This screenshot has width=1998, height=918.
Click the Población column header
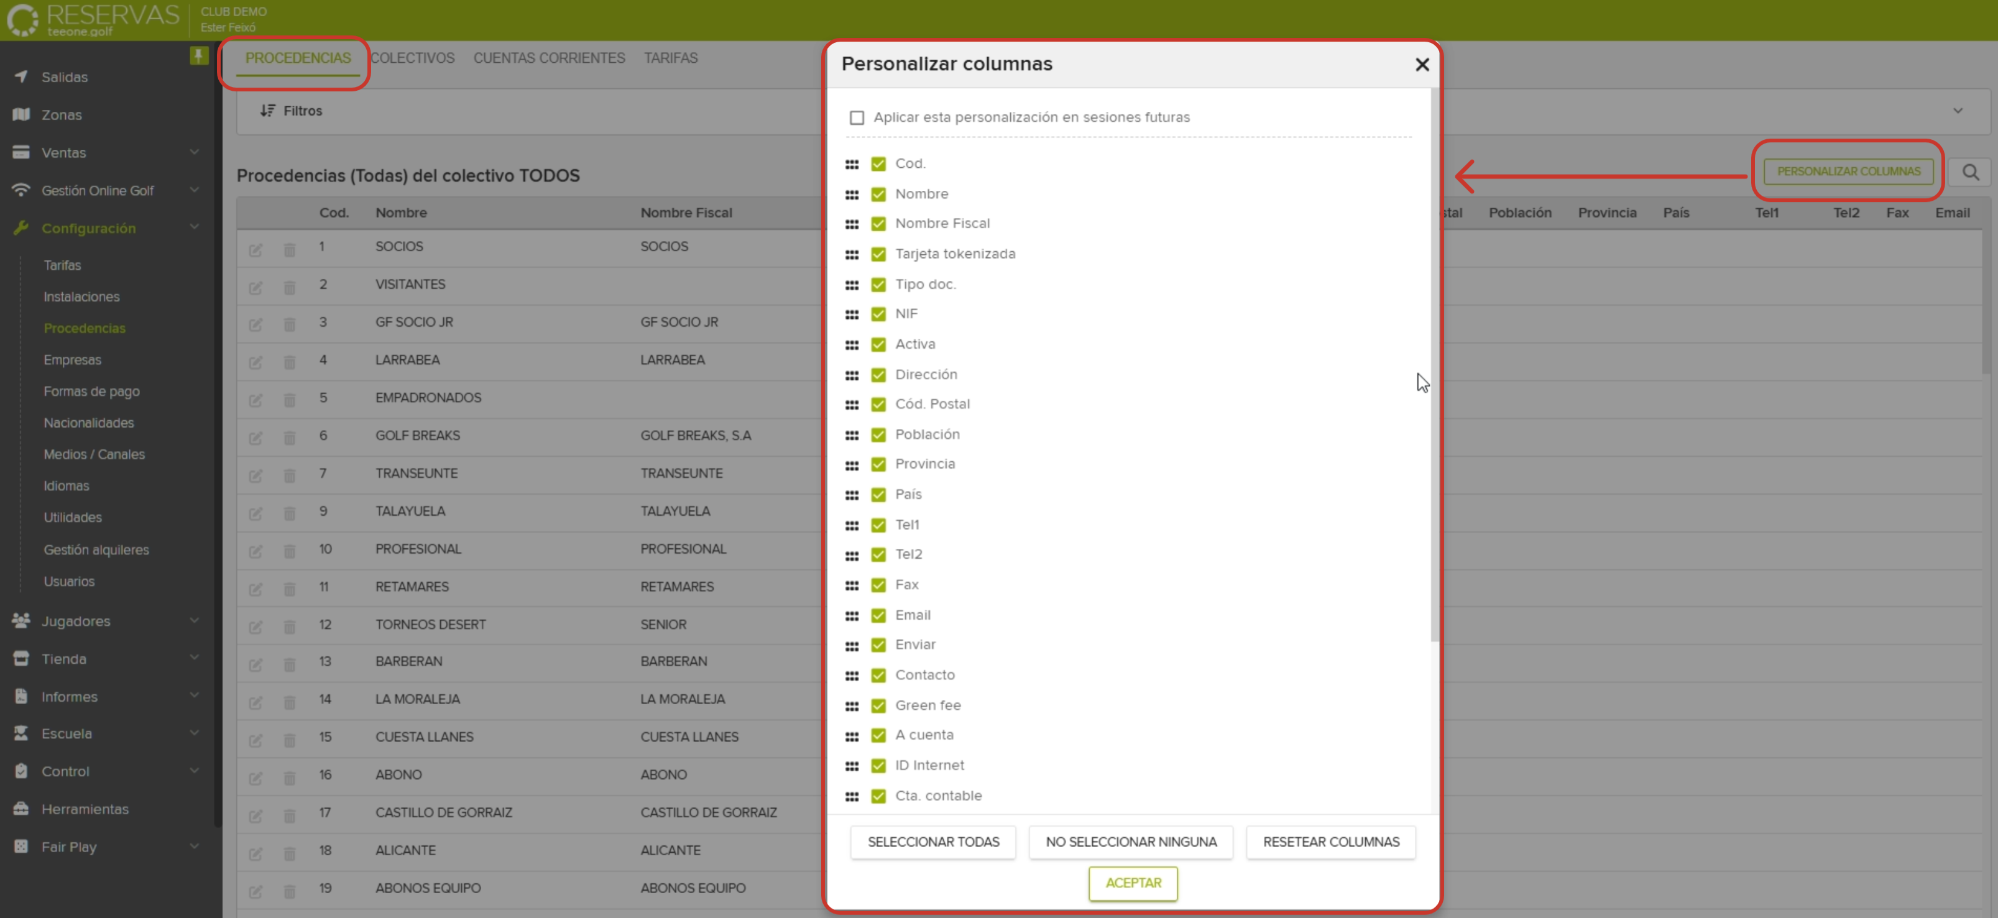[x=1519, y=213]
